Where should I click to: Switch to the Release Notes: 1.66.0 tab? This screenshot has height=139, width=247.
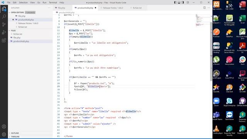tap(113, 8)
